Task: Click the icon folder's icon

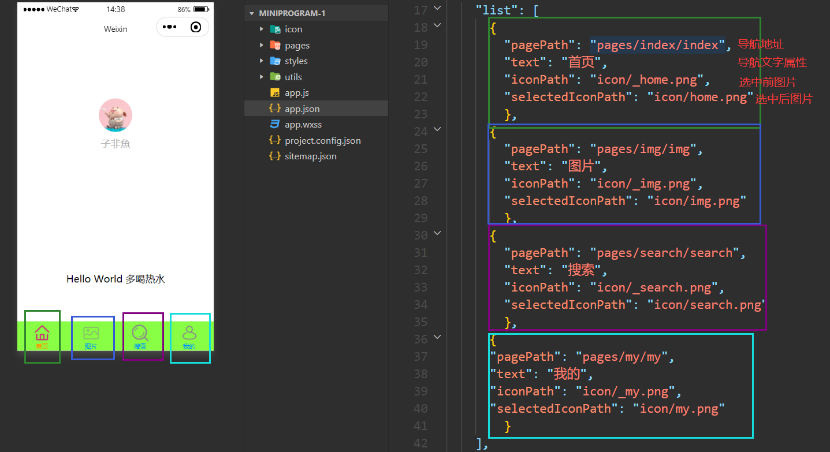Action: coord(276,29)
